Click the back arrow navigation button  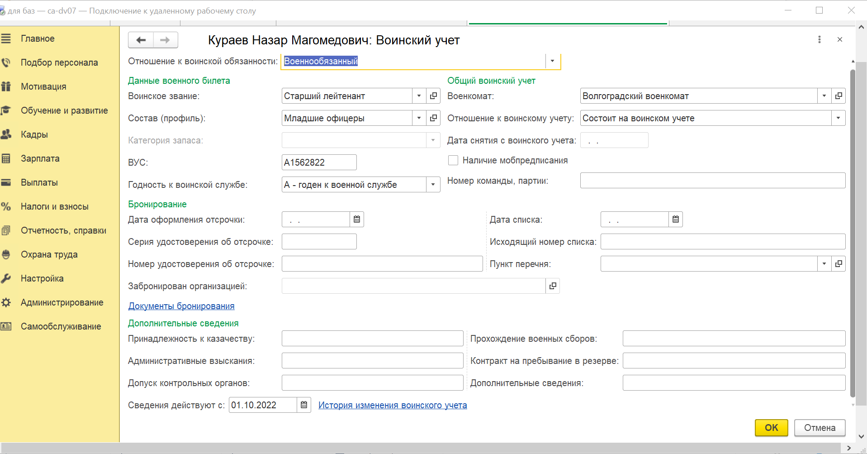click(141, 40)
